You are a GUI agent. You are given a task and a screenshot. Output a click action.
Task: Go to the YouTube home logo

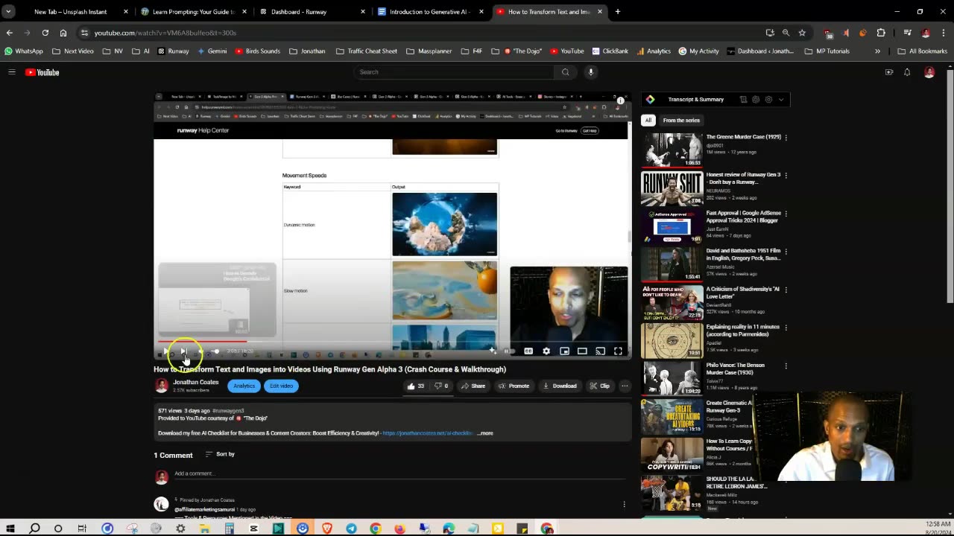coord(42,72)
